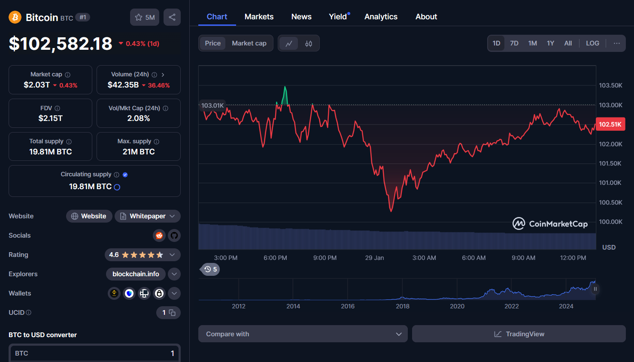The image size is (634, 362).
Task: Open the GitHub social link icon
Action: [x=174, y=235]
